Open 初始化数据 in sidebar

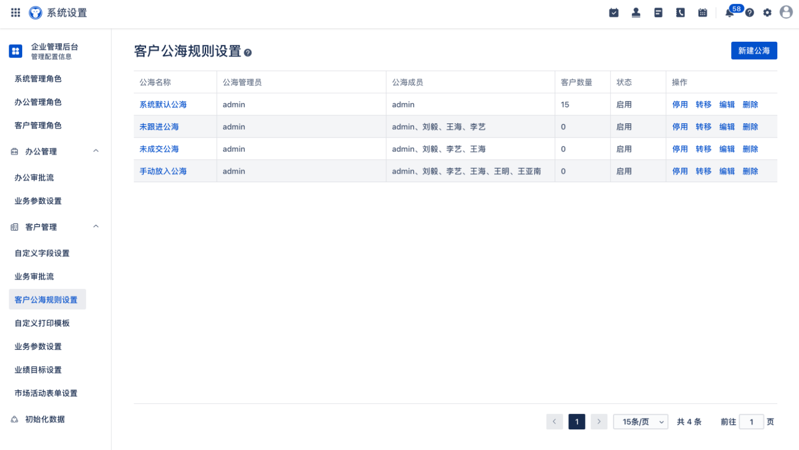pos(45,419)
